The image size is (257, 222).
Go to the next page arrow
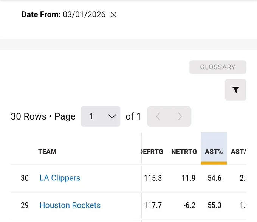pos(180,116)
